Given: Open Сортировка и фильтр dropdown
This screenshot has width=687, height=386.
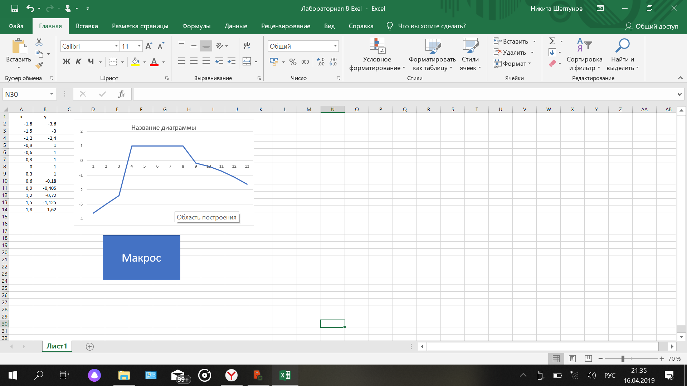Looking at the screenshot, I should click(x=584, y=55).
